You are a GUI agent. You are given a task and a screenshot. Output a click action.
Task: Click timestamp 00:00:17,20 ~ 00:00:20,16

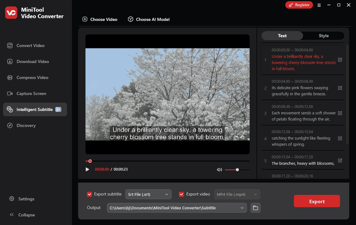[x=292, y=176]
